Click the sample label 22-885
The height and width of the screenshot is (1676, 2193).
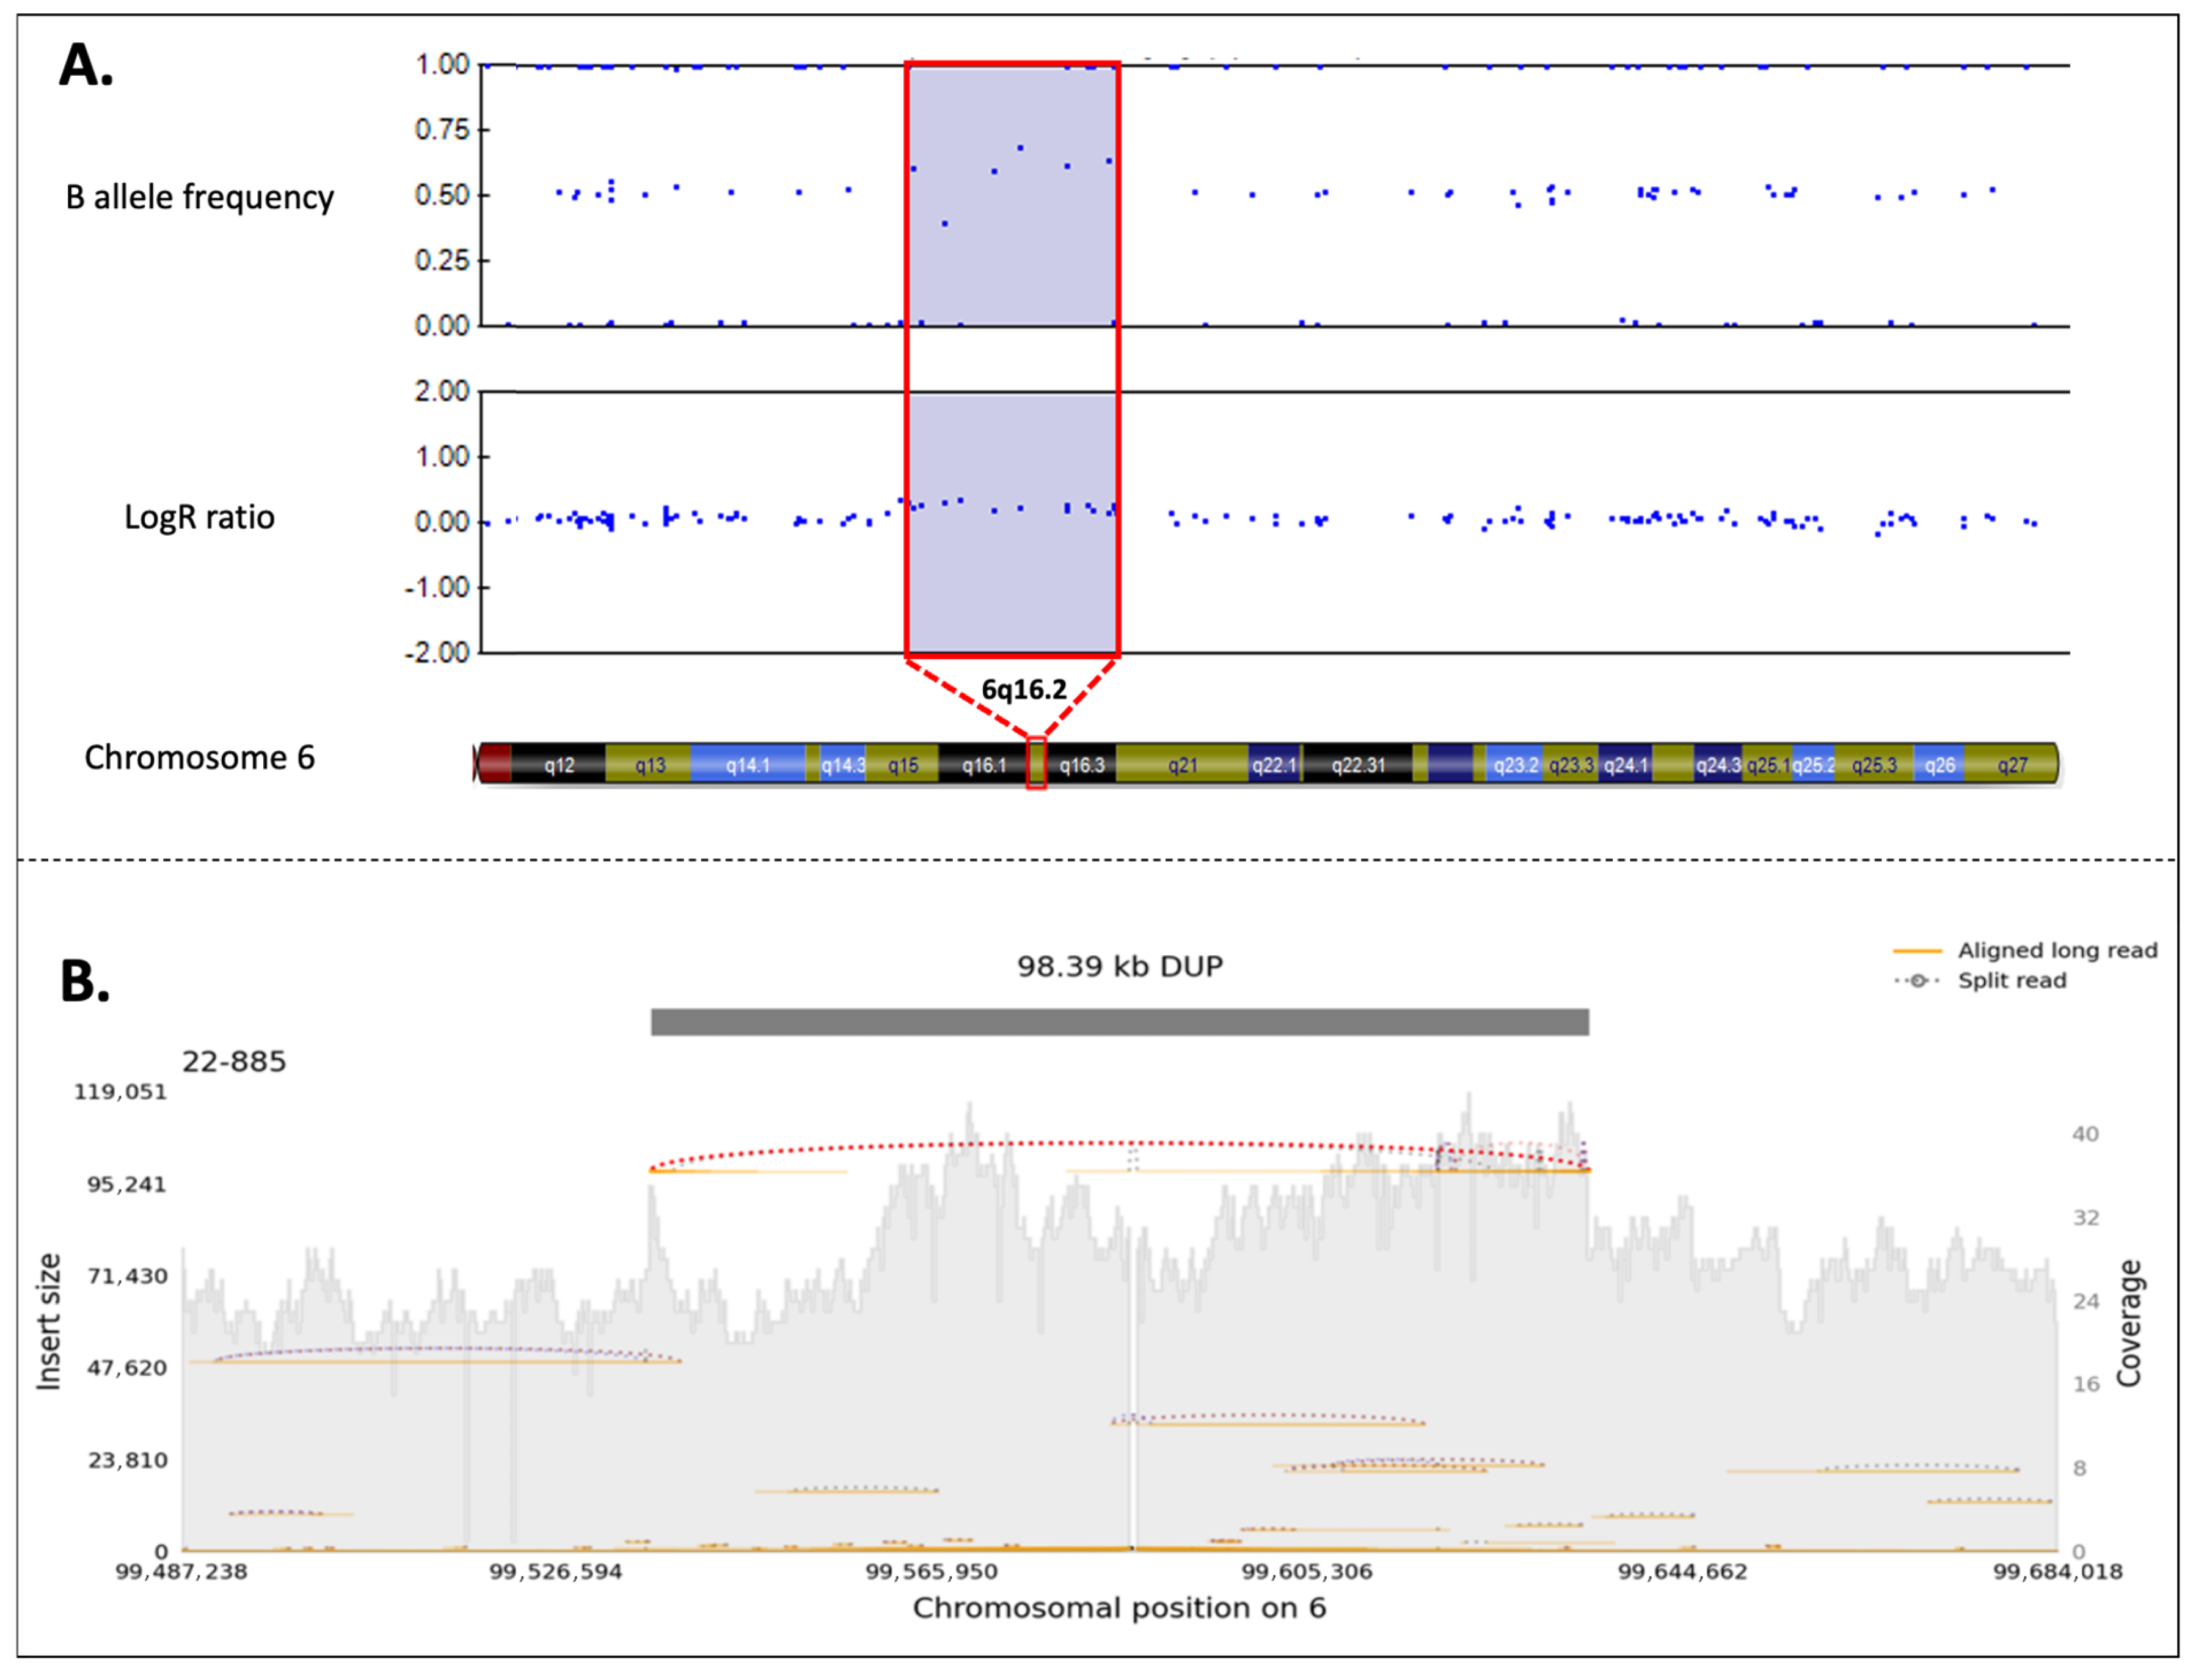[x=233, y=1062]
